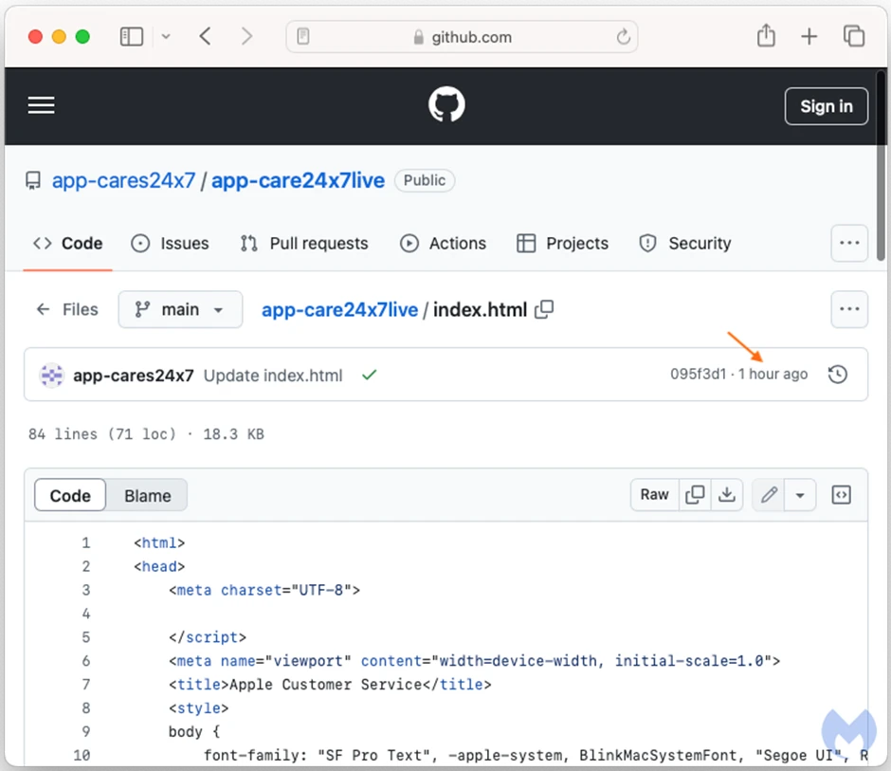The height and width of the screenshot is (771, 891).
Task: Edit index.html with the pencil icon
Action: (x=769, y=494)
